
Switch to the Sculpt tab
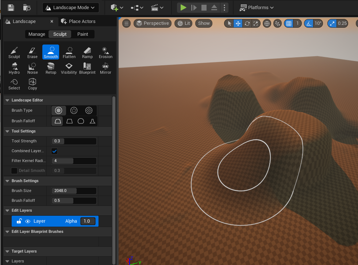point(60,34)
